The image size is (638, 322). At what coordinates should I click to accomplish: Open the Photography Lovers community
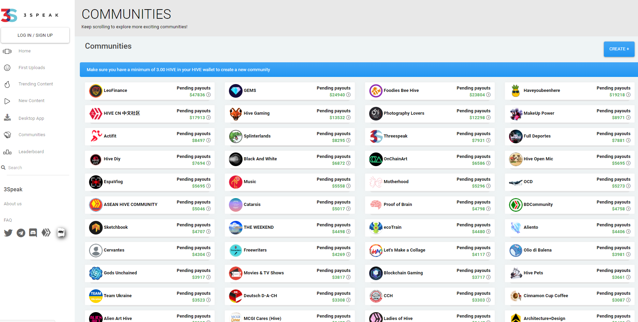point(430,114)
